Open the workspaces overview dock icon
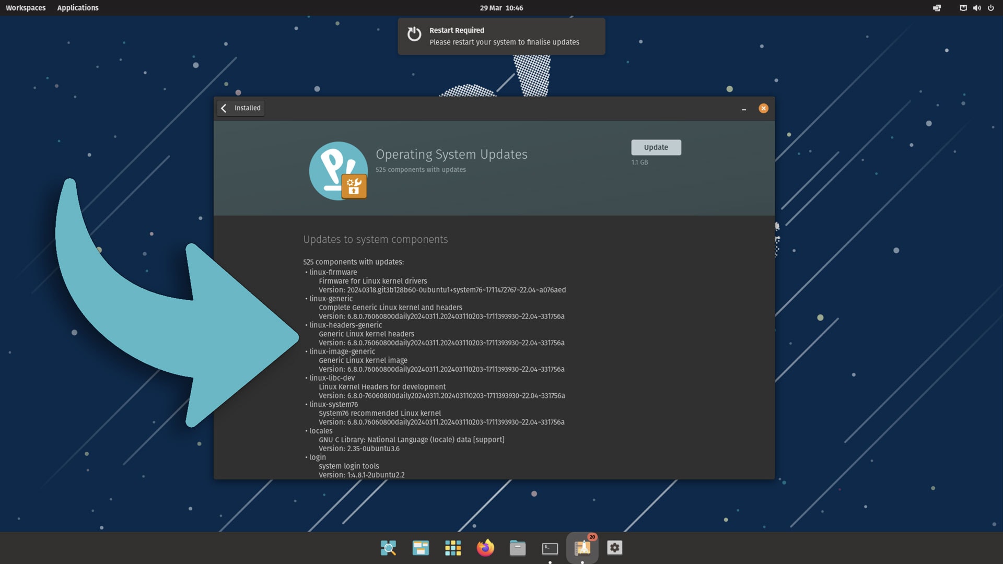1003x564 pixels. click(x=421, y=548)
